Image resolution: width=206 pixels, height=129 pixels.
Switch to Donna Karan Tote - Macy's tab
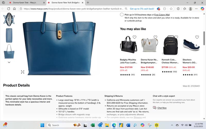tap(24, 3)
